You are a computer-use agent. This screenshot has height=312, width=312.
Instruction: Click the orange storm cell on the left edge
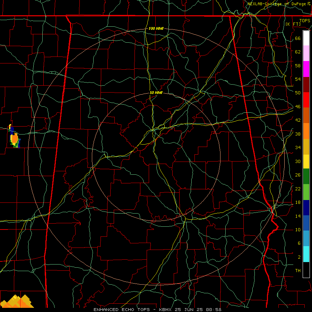14,138
